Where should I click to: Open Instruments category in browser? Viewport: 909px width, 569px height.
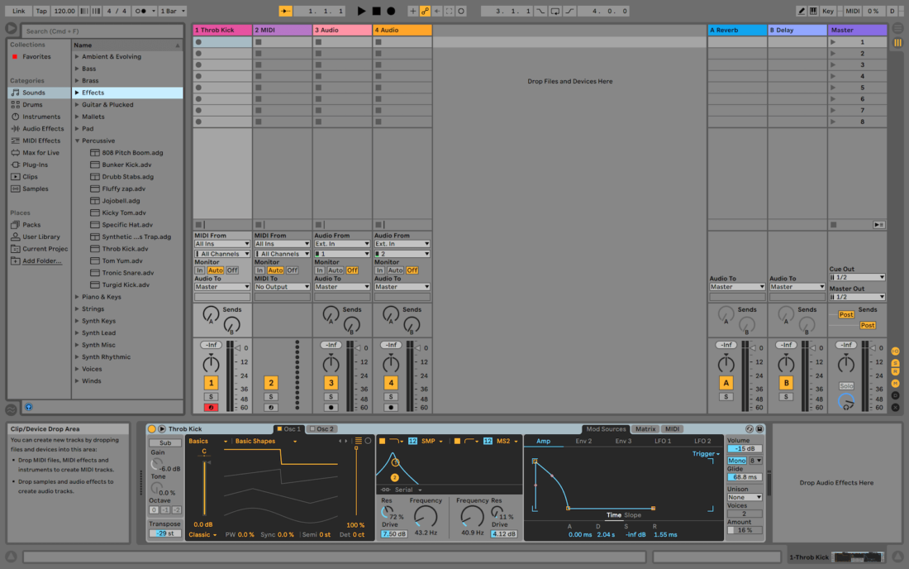[41, 117]
